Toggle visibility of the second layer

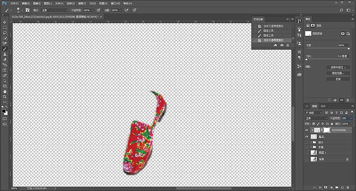tap(307, 137)
